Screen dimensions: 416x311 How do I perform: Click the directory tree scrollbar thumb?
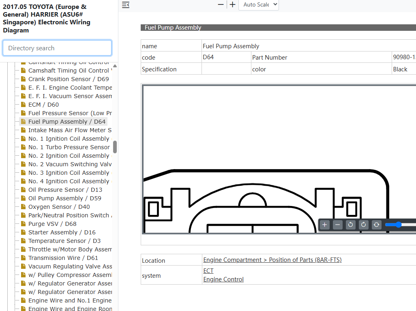(x=115, y=147)
